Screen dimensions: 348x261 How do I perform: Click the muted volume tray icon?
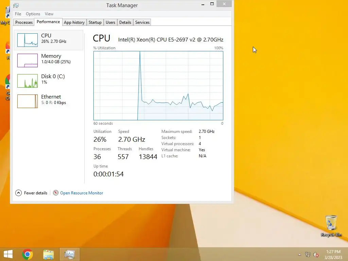(x=316, y=255)
